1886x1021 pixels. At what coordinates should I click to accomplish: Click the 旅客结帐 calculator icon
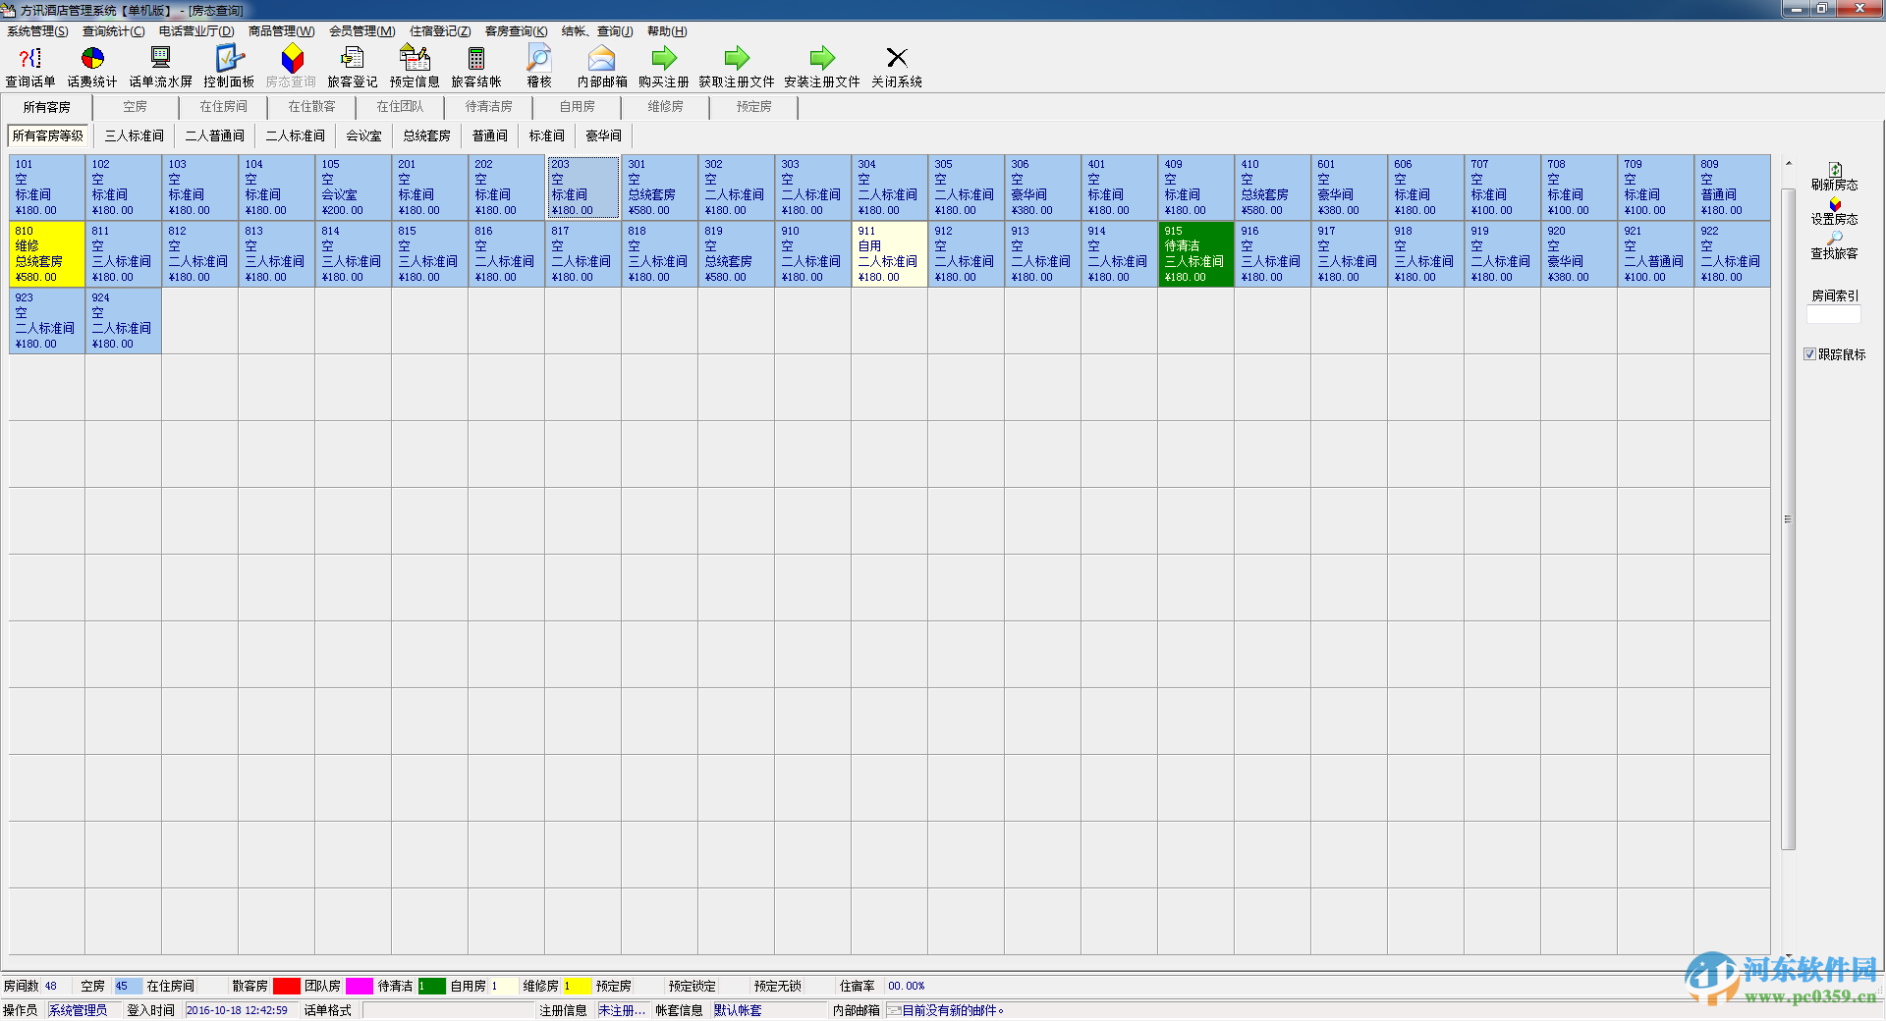tap(476, 59)
